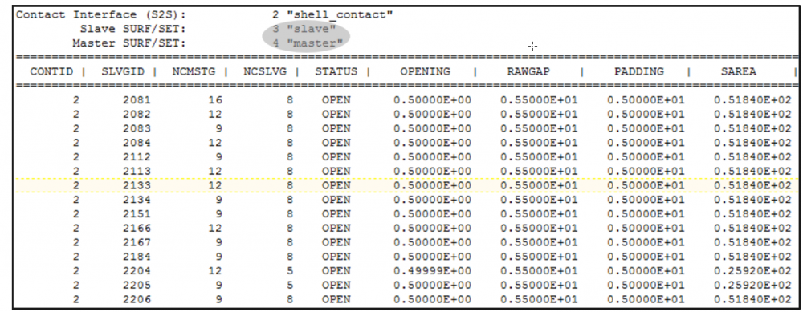Image resolution: width=803 pixels, height=312 pixels.
Task: Select the "slave" surface set name
Action: pyautogui.click(x=311, y=29)
